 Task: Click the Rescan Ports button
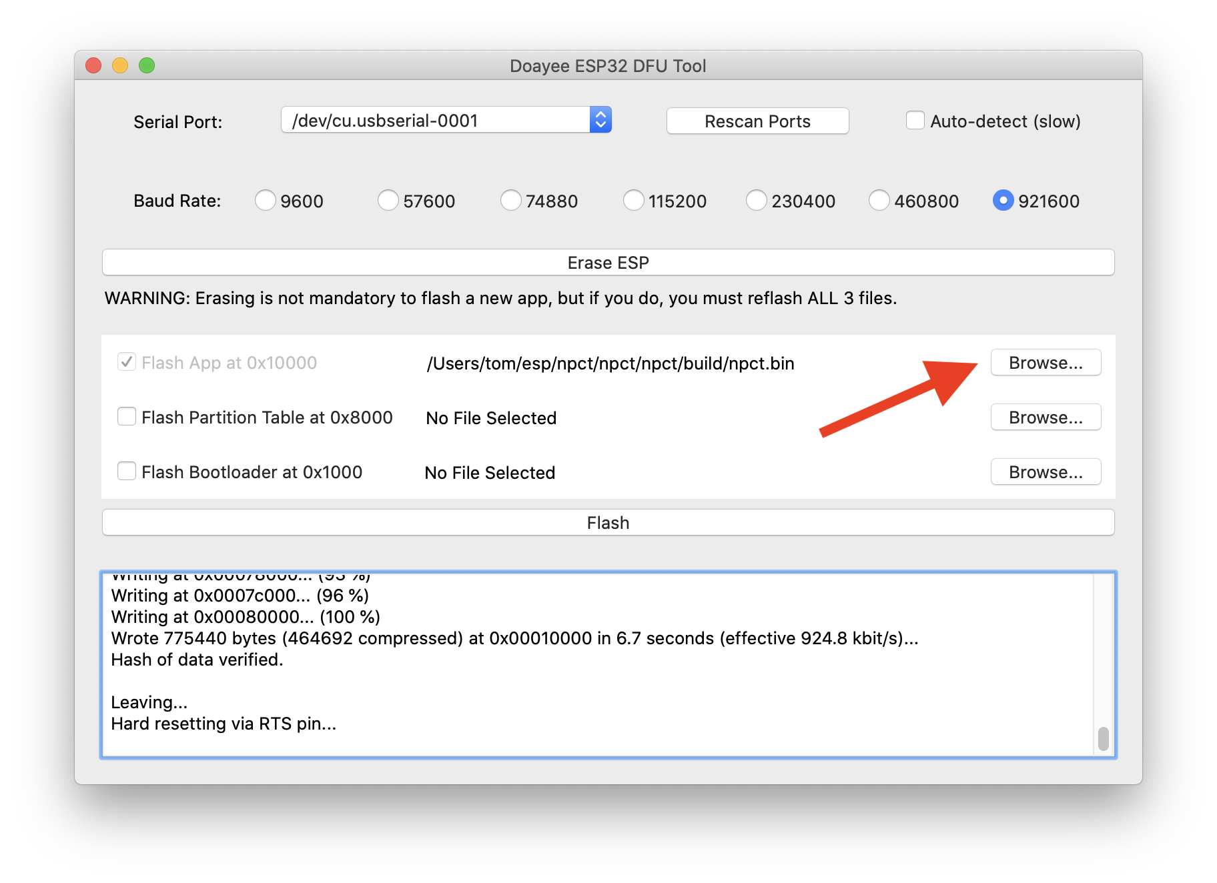(757, 121)
